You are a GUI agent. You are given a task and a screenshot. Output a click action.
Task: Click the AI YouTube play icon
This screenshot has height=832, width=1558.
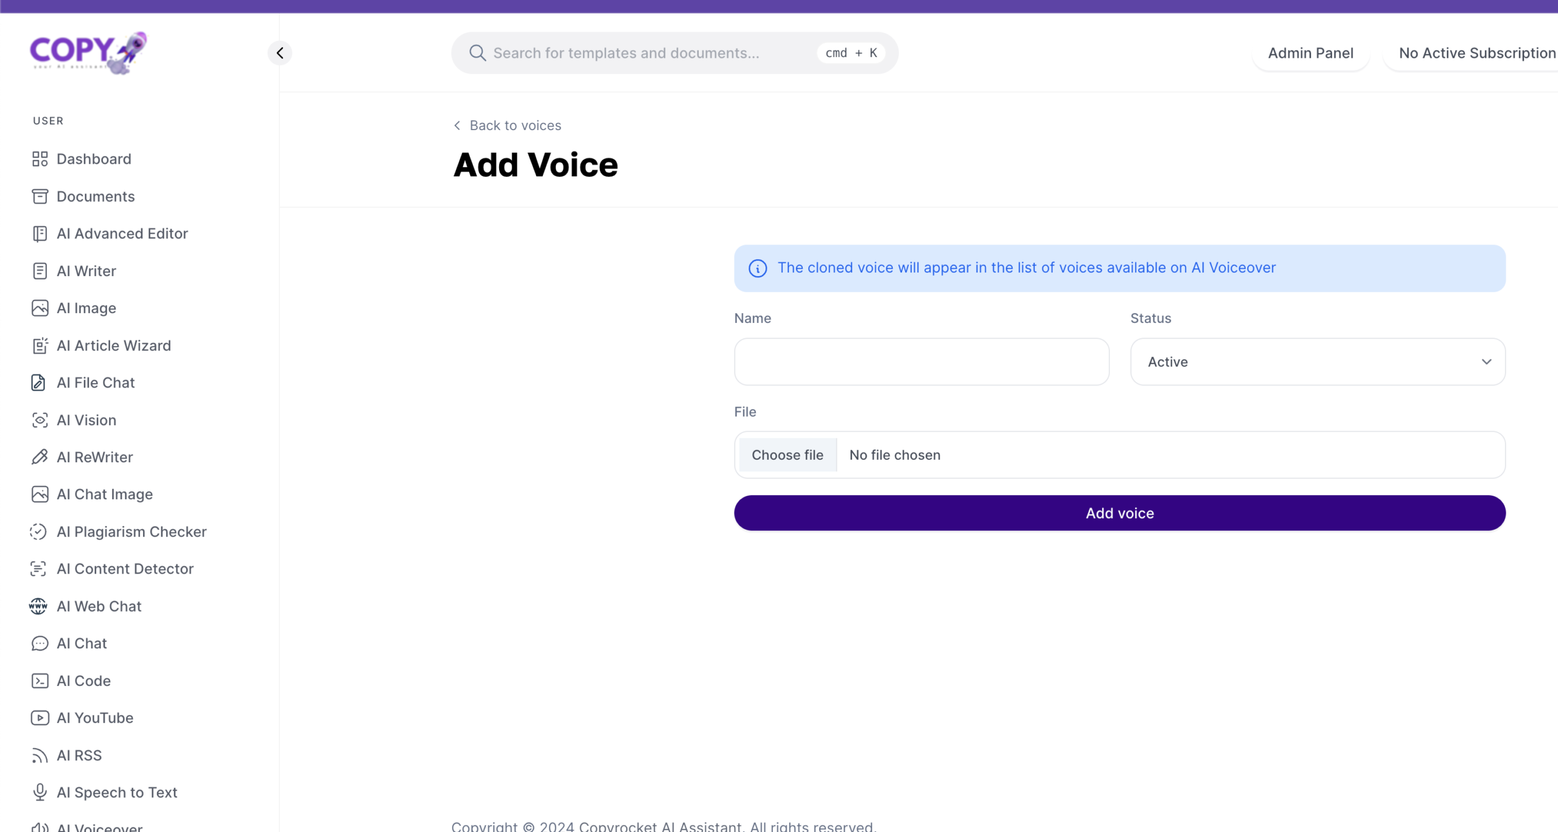click(x=40, y=718)
